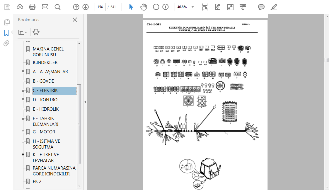Zoom out with the minus icon
Screen dimensions: 329x190
pos(156,7)
